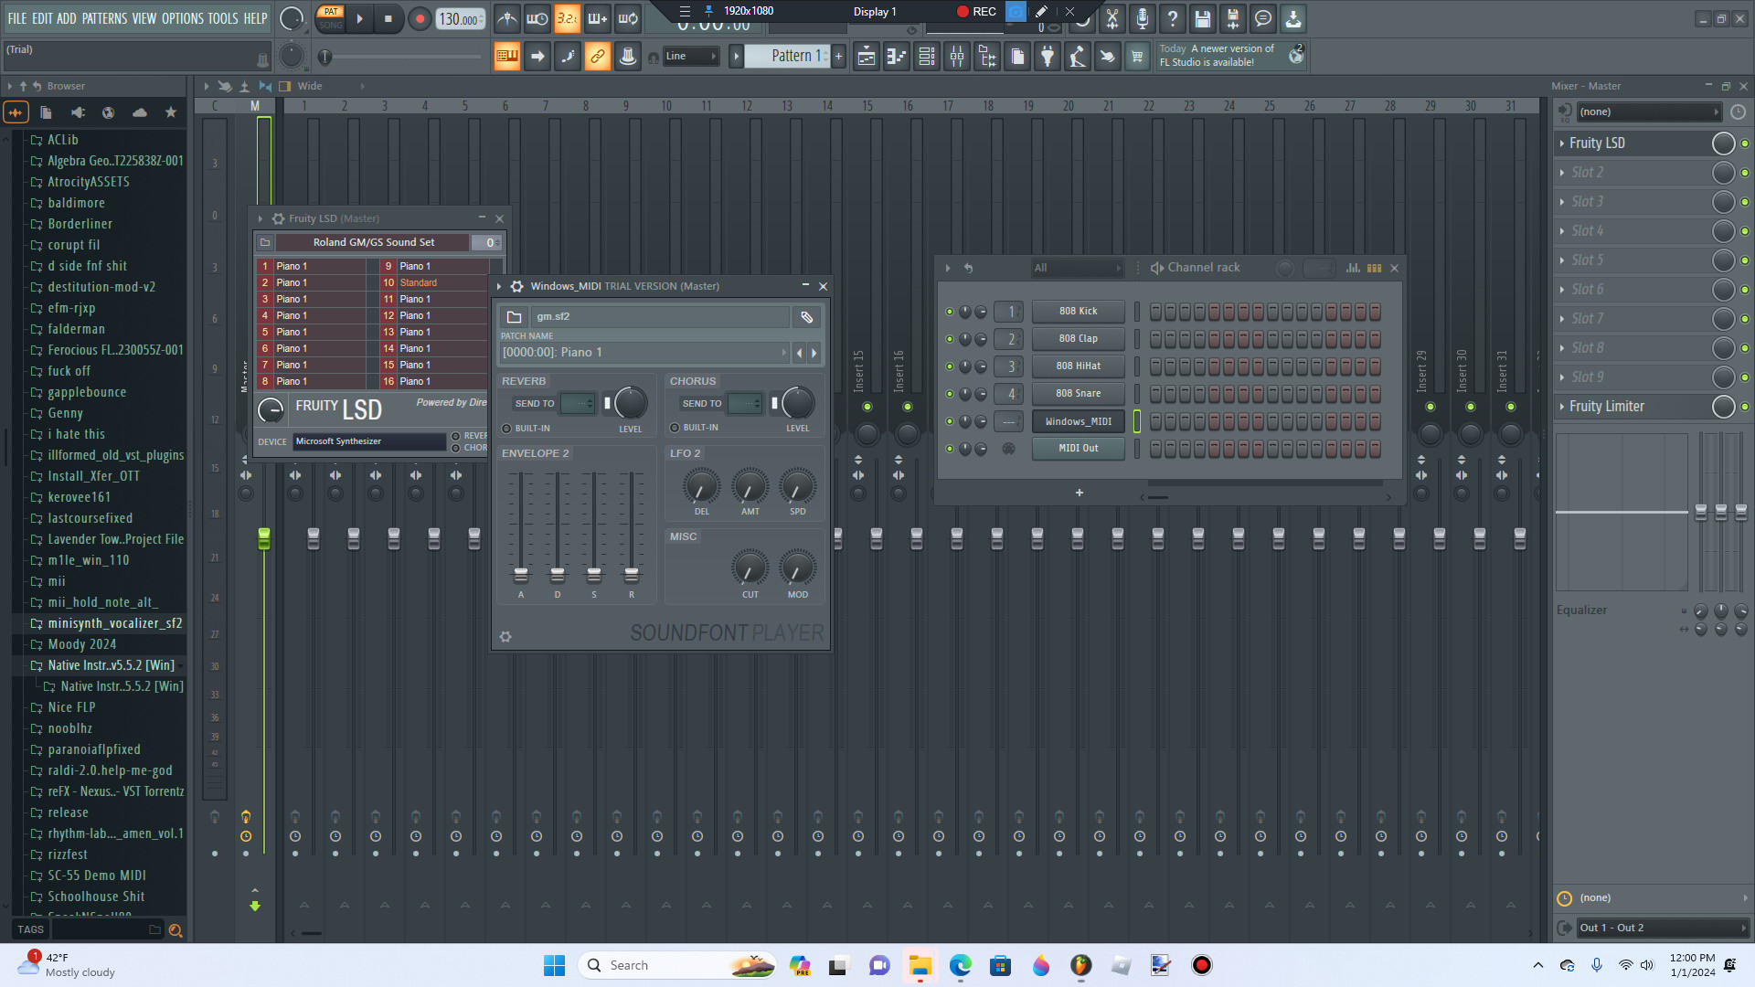Click the magnet snap icon near the Line selector
Image resolution: width=1755 pixels, height=987 pixels.
coord(654,56)
